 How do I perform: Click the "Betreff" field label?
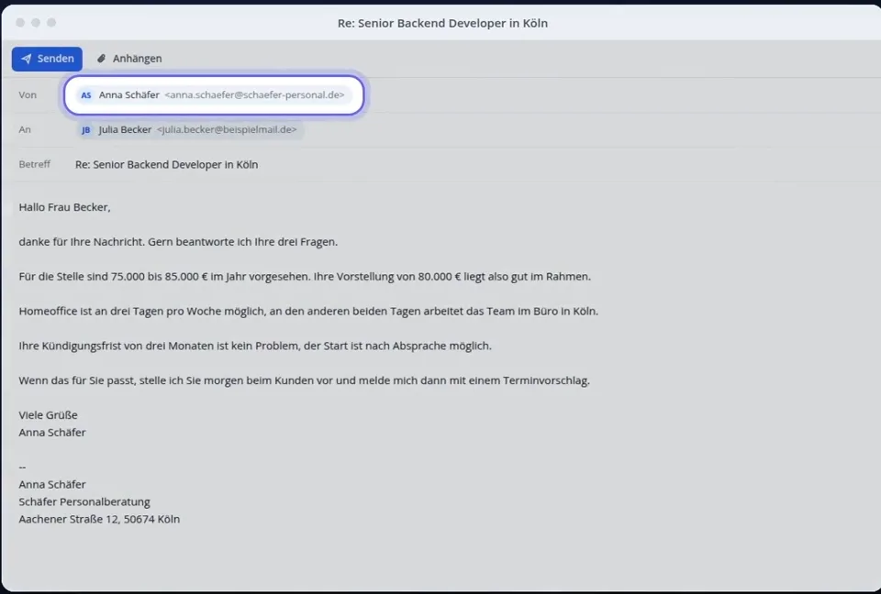(34, 164)
